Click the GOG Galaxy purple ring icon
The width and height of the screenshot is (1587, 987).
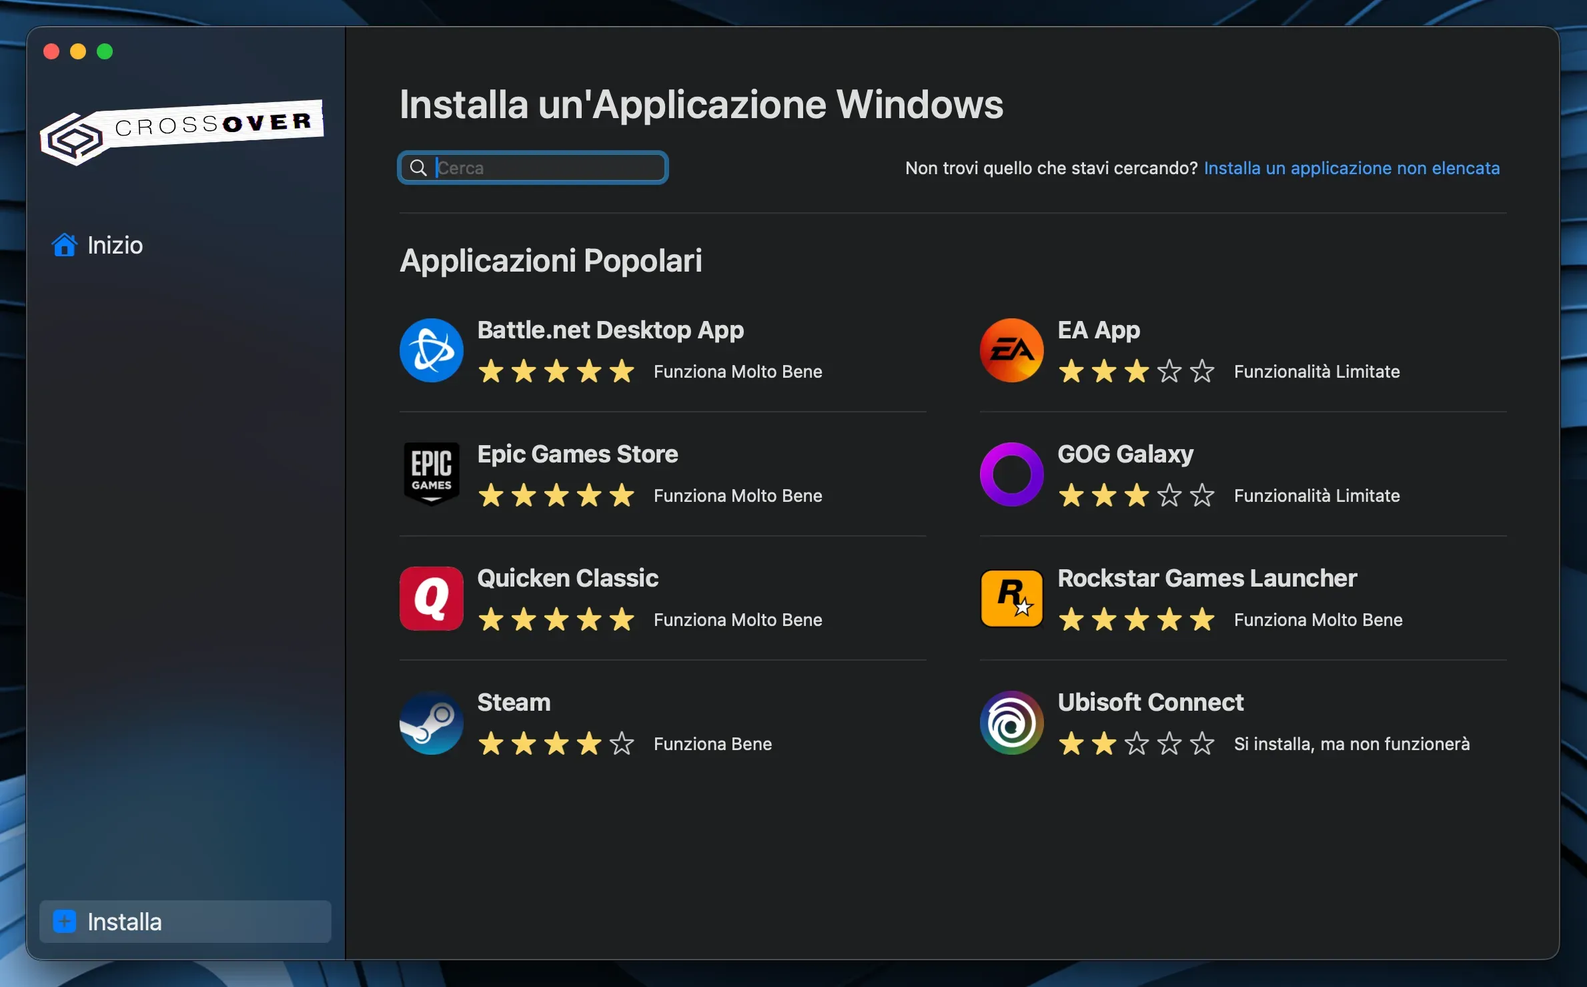(x=1011, y=474)
